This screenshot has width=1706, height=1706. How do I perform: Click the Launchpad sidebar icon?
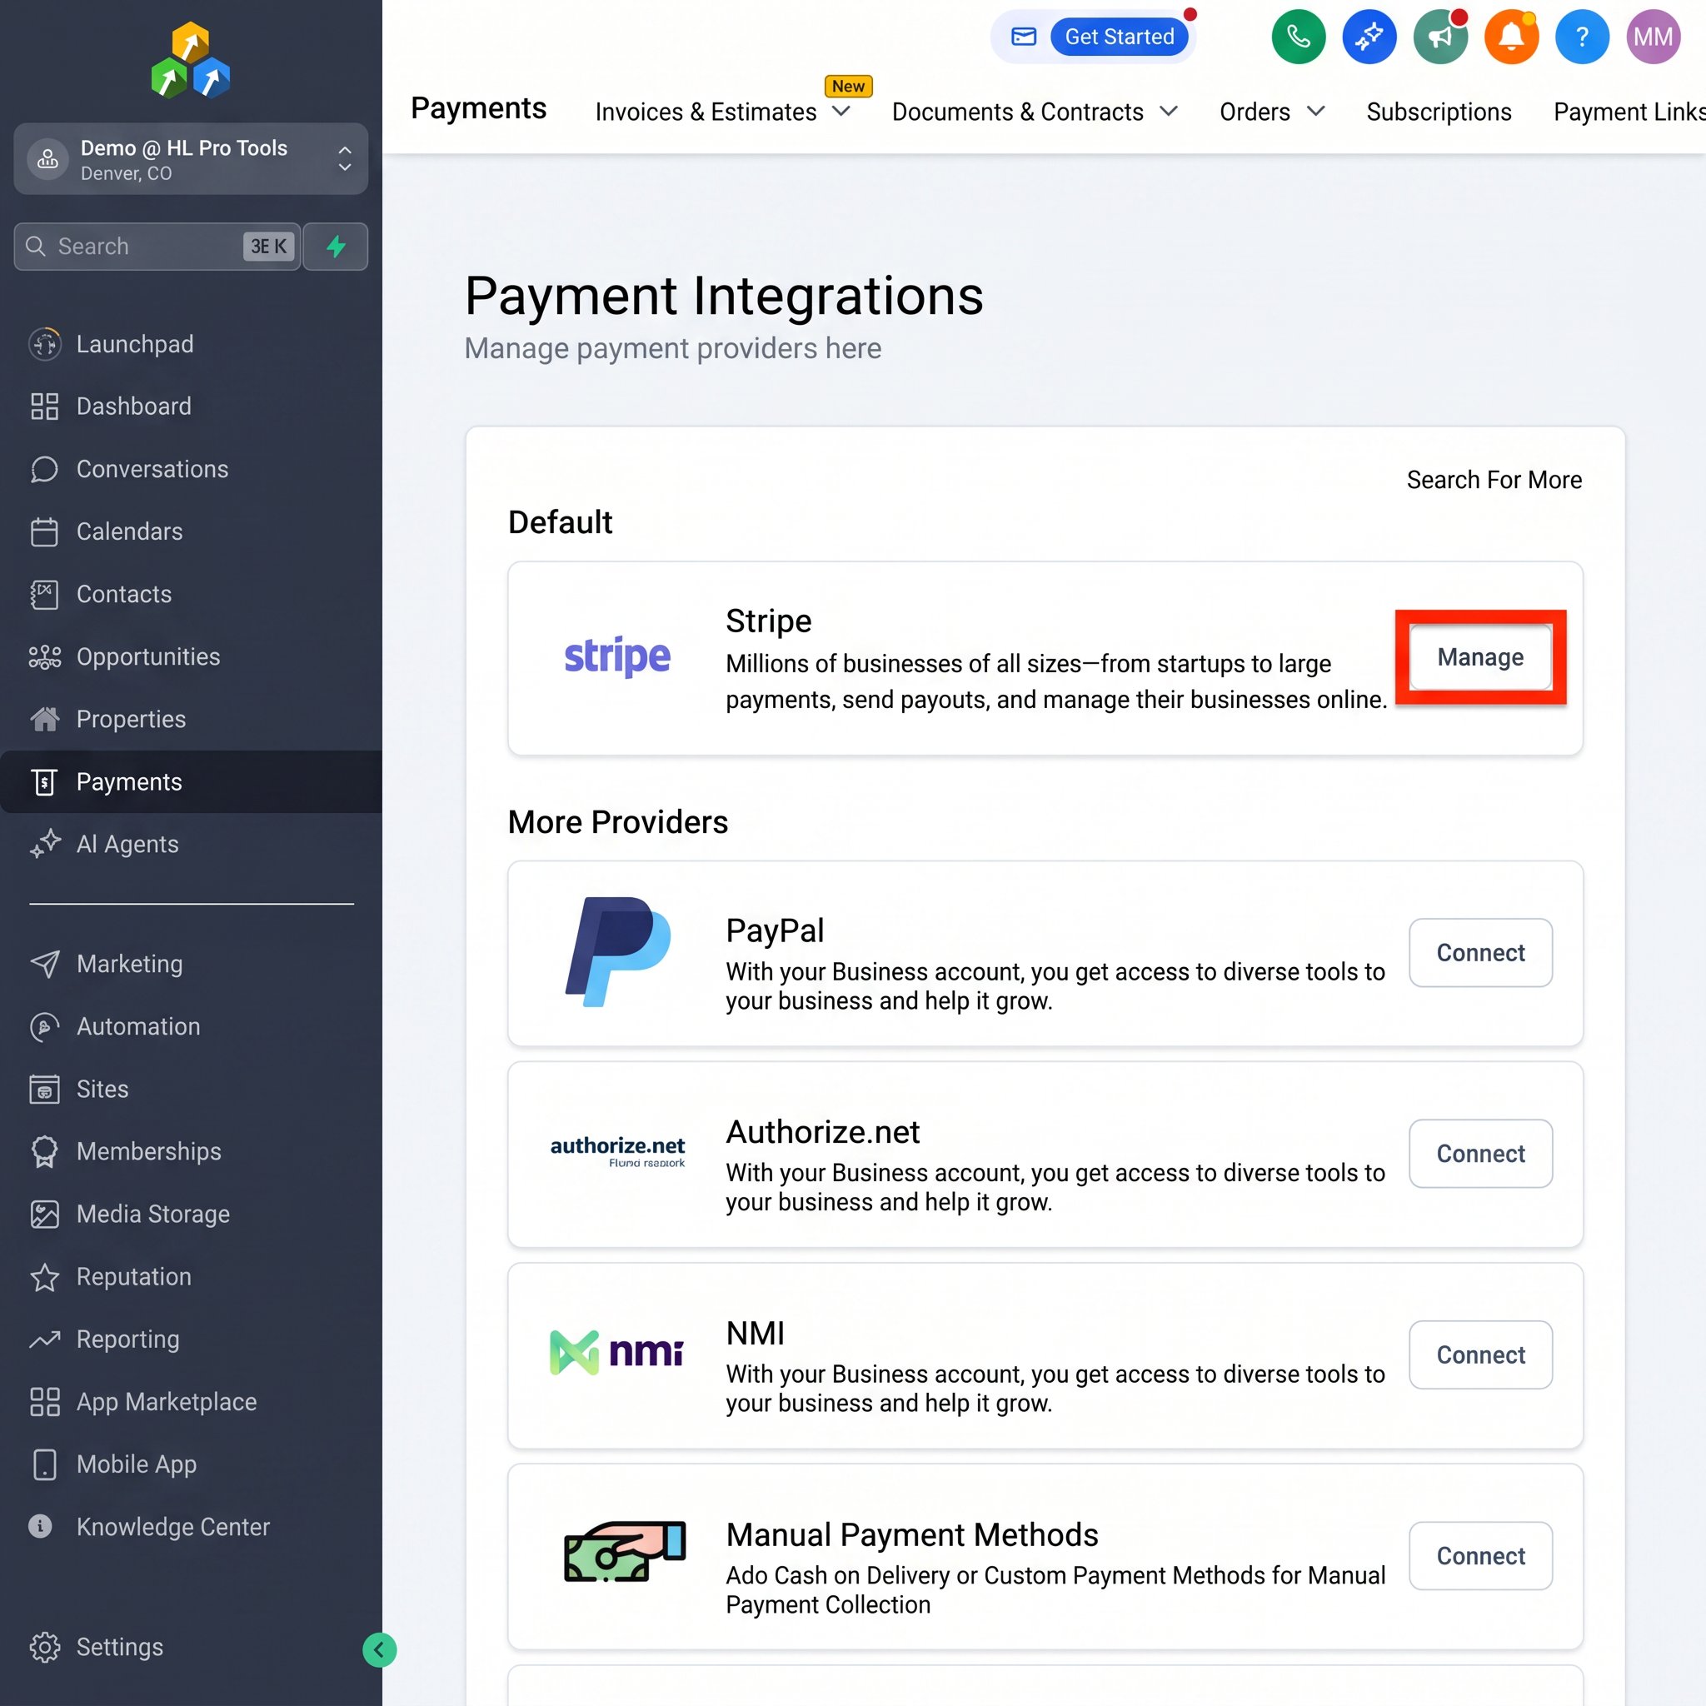(44, 343)
